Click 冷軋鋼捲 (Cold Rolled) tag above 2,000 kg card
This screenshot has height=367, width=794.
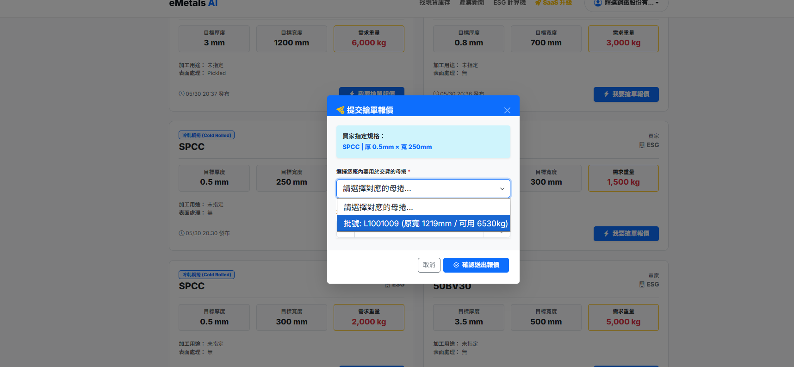[206, 274]
